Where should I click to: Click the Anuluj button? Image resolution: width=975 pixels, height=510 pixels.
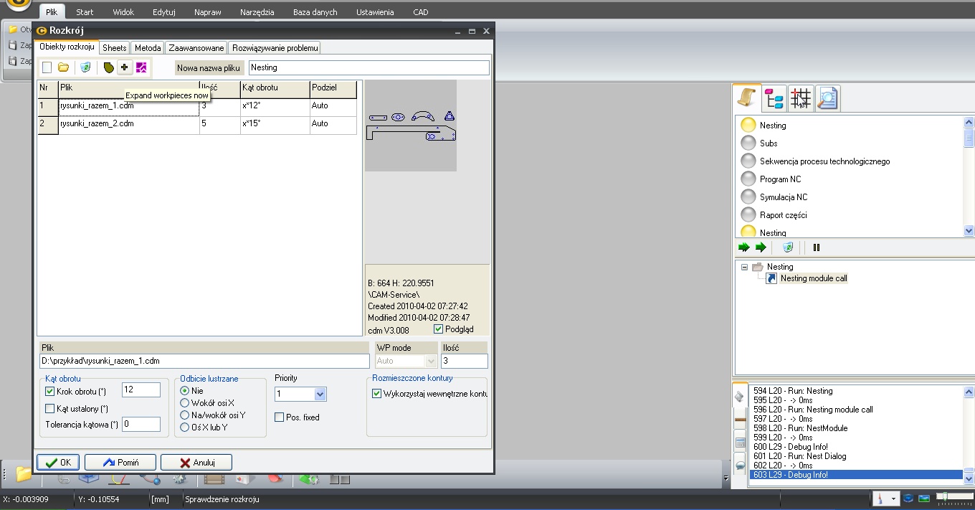[x=196, y=463]
